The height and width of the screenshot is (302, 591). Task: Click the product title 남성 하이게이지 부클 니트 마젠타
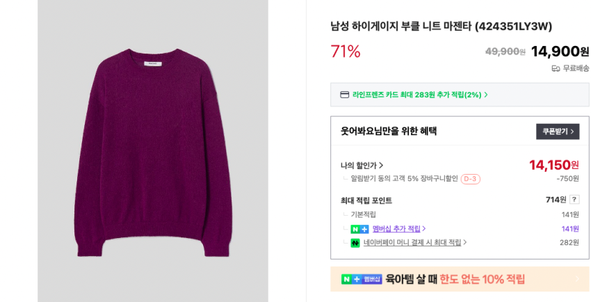coord(441,26)
